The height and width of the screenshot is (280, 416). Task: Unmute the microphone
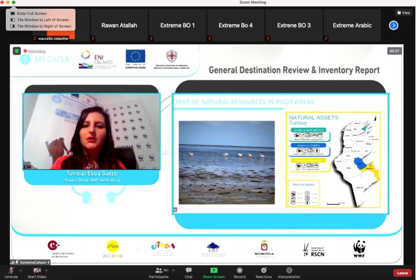pos(11,271)
